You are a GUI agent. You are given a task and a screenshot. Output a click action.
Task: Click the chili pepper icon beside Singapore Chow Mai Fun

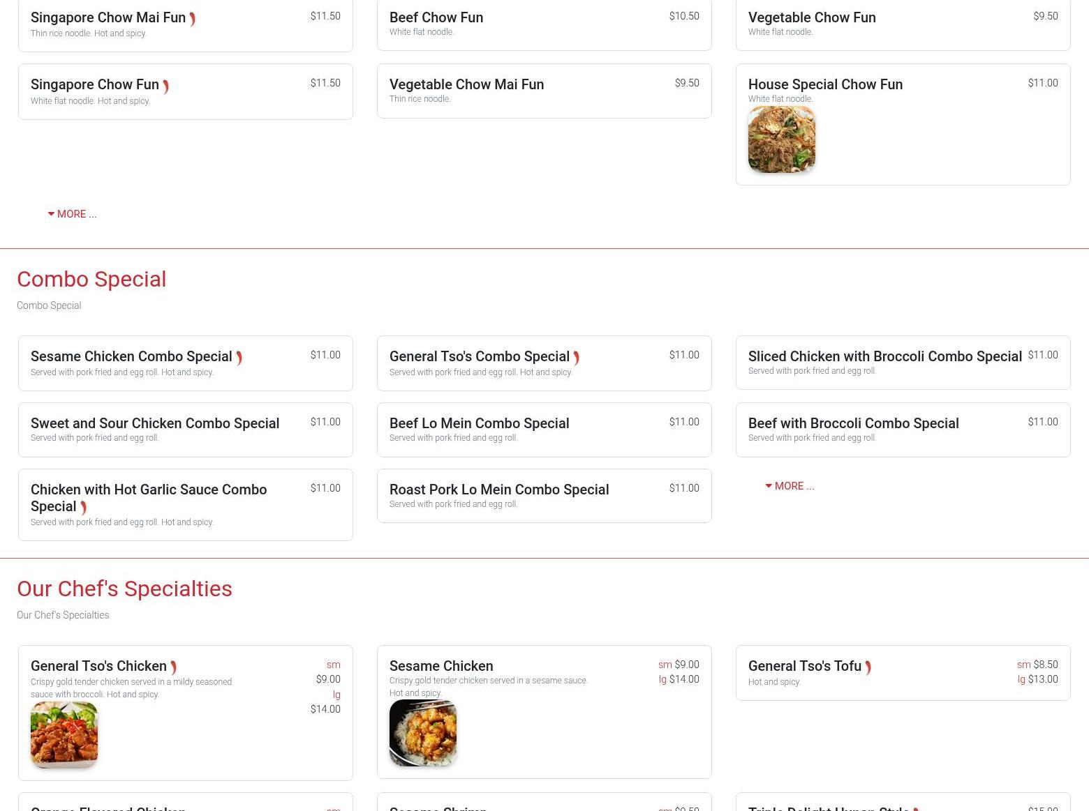pyautogui.click(x=193, y=20)
